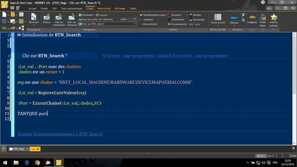Open the Outils ribbon tab
The width and height of the screenshot is (297, 167).
tap(133, 8)
